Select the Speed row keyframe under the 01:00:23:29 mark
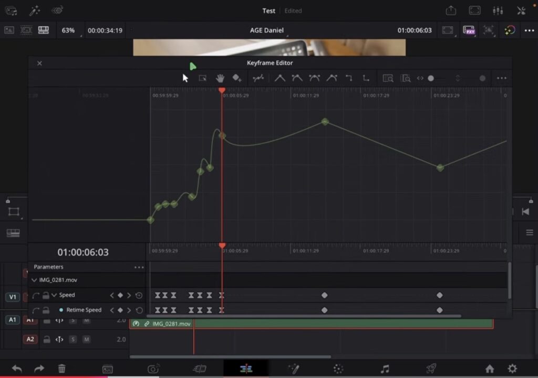Screen dimensions: 538x378 [440, 295]
